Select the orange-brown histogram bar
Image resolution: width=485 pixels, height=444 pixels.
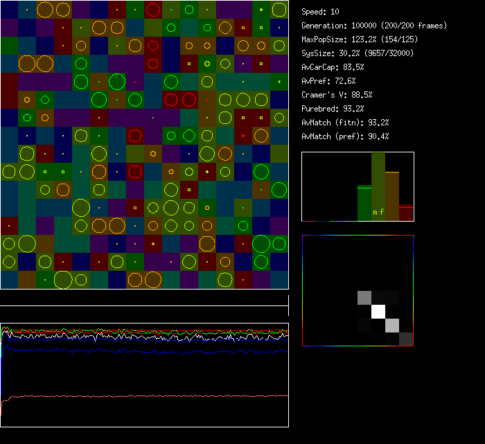[x=392, y=195]
